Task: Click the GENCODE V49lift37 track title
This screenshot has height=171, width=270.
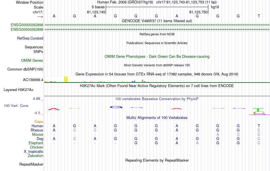Action: click(157, 21)
